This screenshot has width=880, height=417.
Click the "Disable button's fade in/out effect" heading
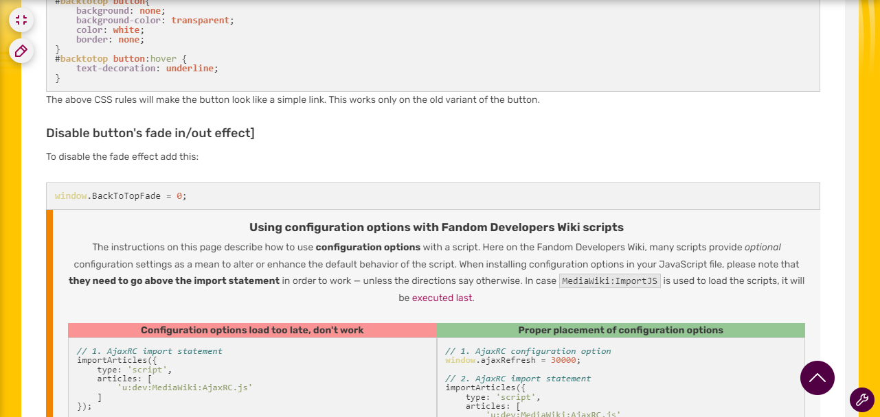(x=150, y=133)
